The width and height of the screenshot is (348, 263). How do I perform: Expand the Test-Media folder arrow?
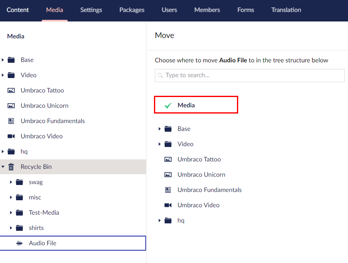[x=11, y=213]
